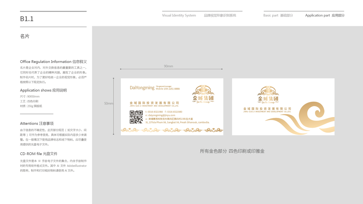Click the "Application shows 应用说明" heading
The height and width of the screenshot is (204, 363).
[x=43, y=90]
